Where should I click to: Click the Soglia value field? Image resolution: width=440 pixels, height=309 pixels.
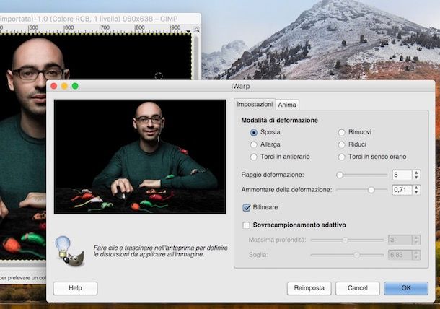[400, 255]
